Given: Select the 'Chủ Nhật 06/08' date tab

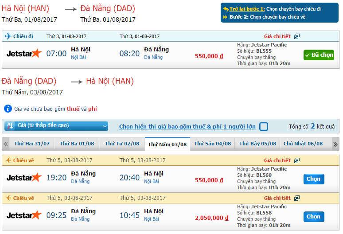Looking at the screenshot, I should tap(303, 144).
